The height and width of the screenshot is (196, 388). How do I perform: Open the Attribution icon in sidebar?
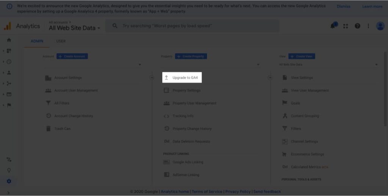coord(9,160)
